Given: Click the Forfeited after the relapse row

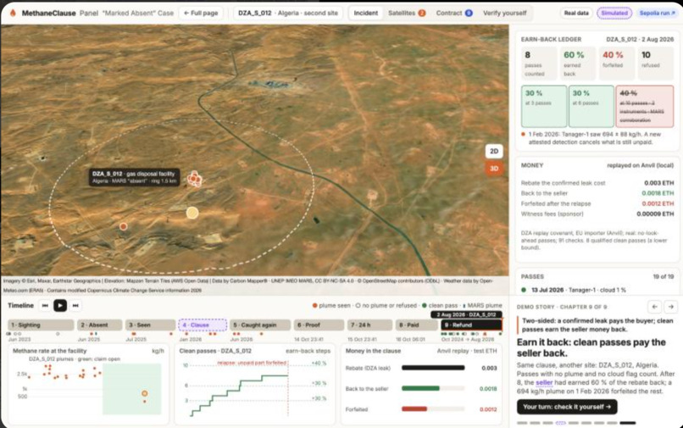Looking at the screenshot, I should pos(597,203).
